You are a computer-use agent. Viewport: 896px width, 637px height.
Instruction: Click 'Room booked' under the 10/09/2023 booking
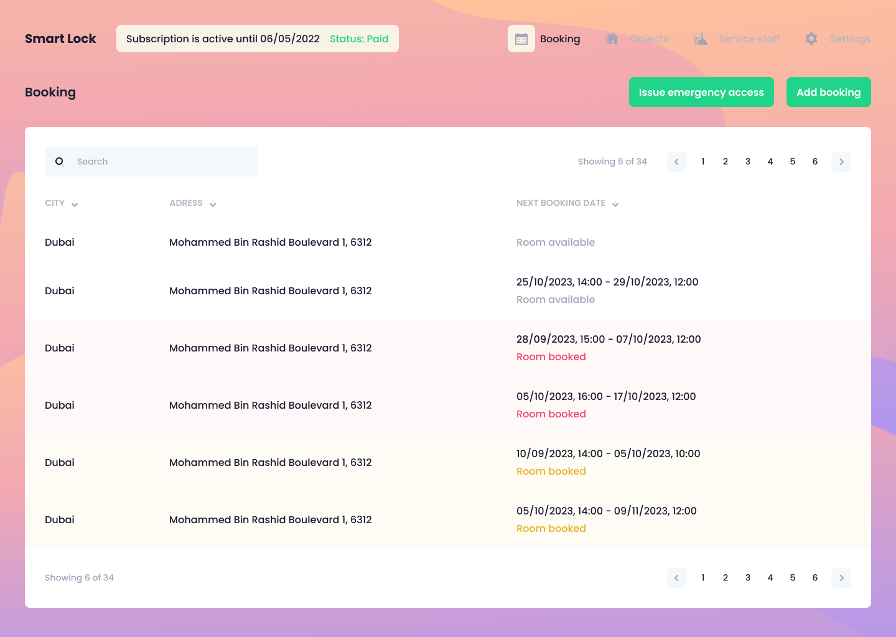pos(551,472)
